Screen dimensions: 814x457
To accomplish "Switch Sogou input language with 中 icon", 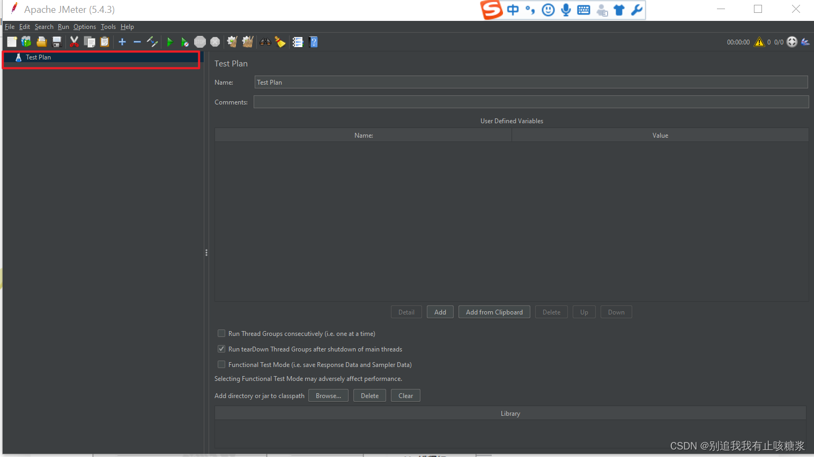I will 513,10.
